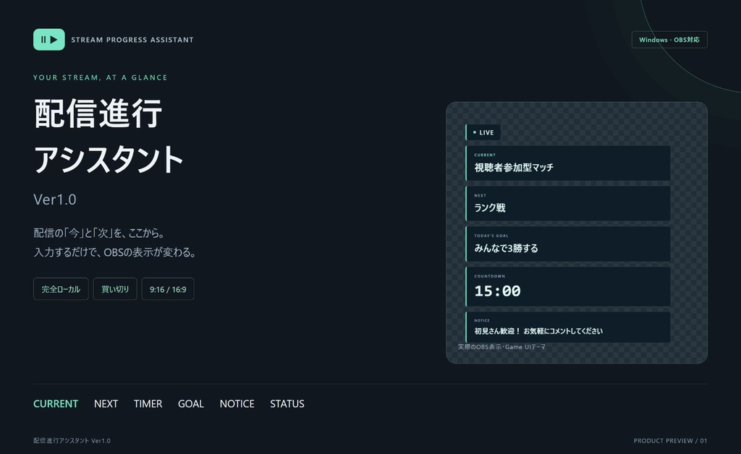Go to the GOAL tab
Viewport: 741px width, 454px height.
tap(191, 404)
